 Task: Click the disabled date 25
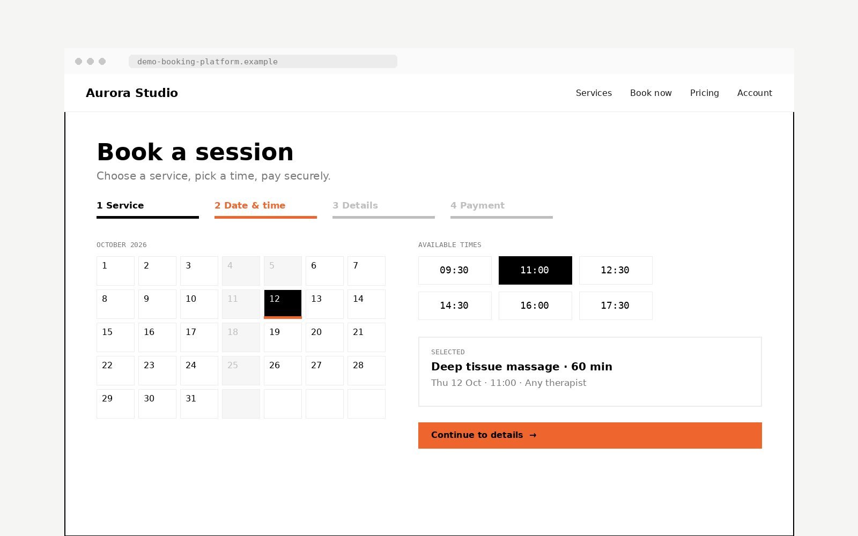pyautogui.click(x=241, y=370)
